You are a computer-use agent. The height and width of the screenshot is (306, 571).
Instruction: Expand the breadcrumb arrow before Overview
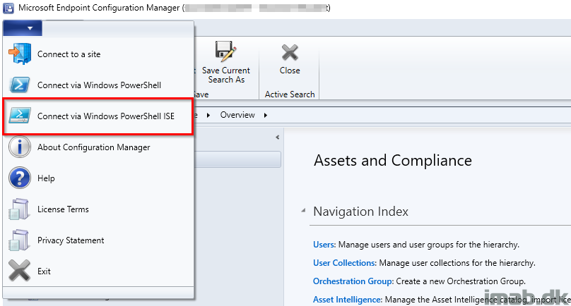[x=208, y=115]
